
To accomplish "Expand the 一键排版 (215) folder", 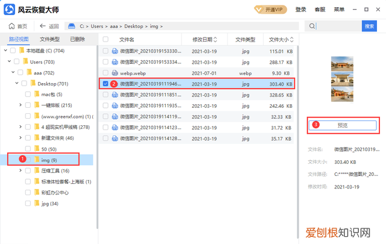I will point(21,105).
